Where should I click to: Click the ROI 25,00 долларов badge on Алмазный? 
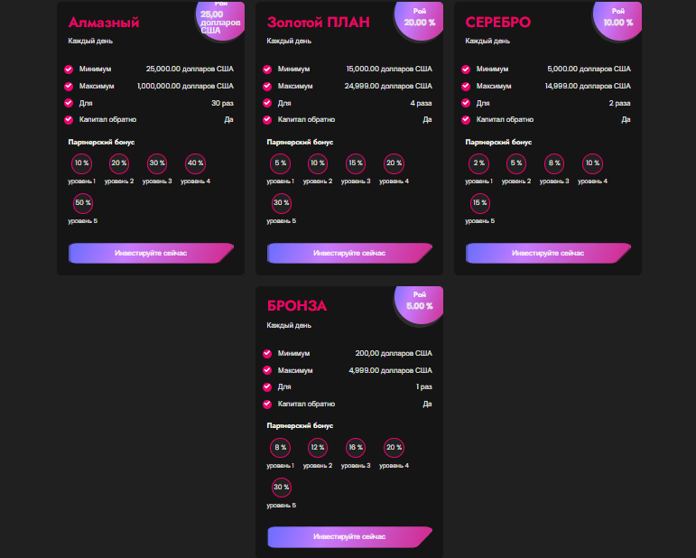[220, 21]
